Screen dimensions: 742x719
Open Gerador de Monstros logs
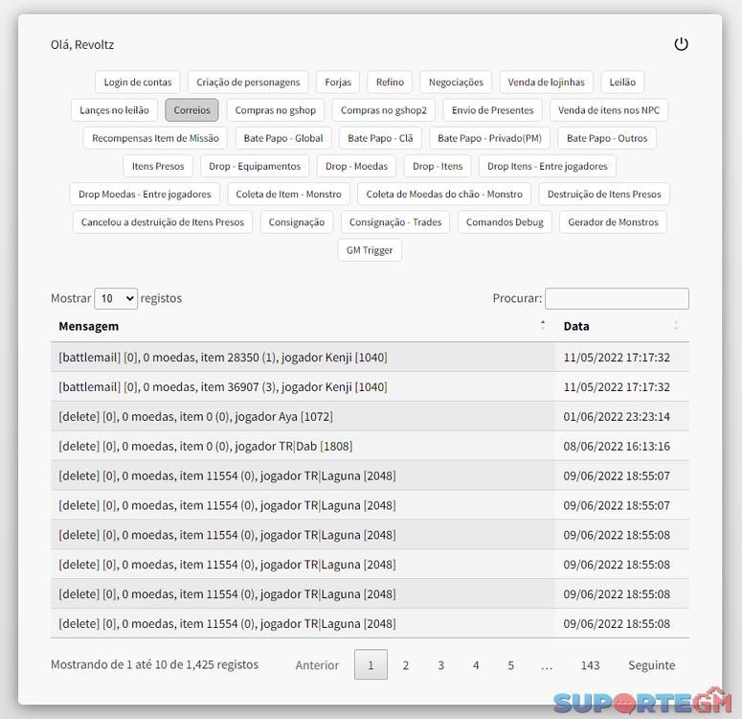pyautogui.click(x=613, y=222)
